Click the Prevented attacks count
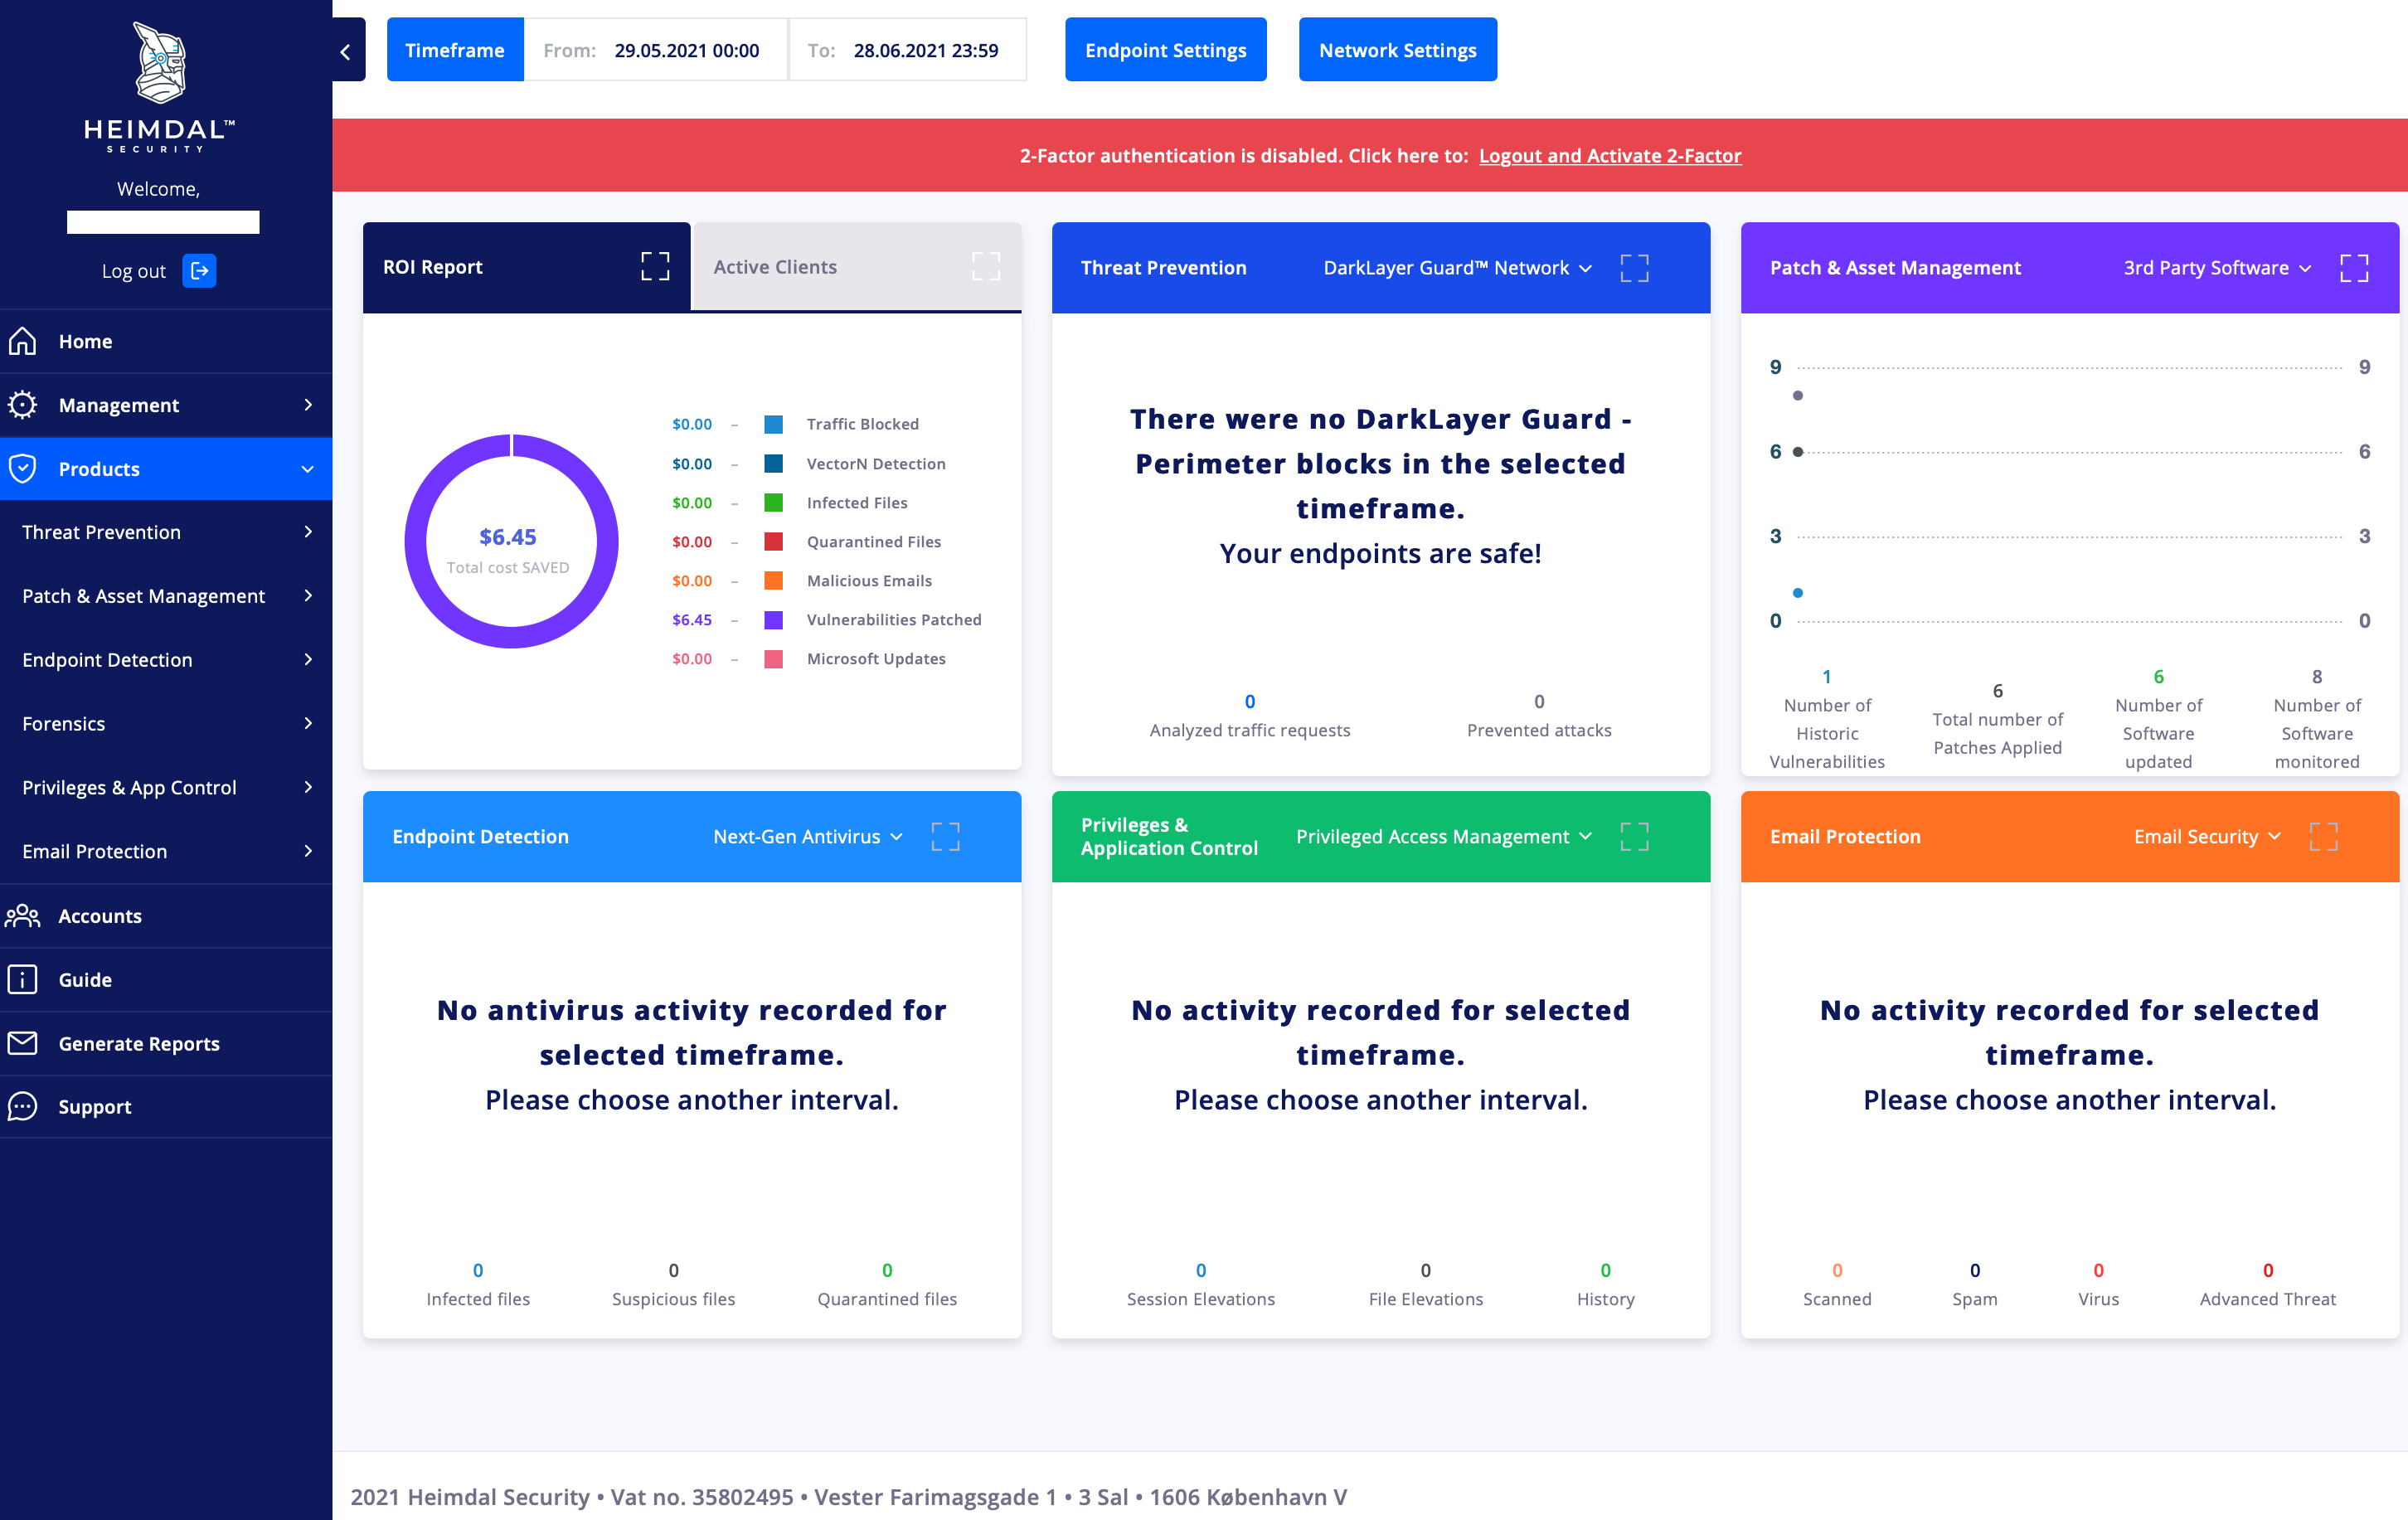The width and height of the screenshot is (2408, 1520). (1539, 702)
